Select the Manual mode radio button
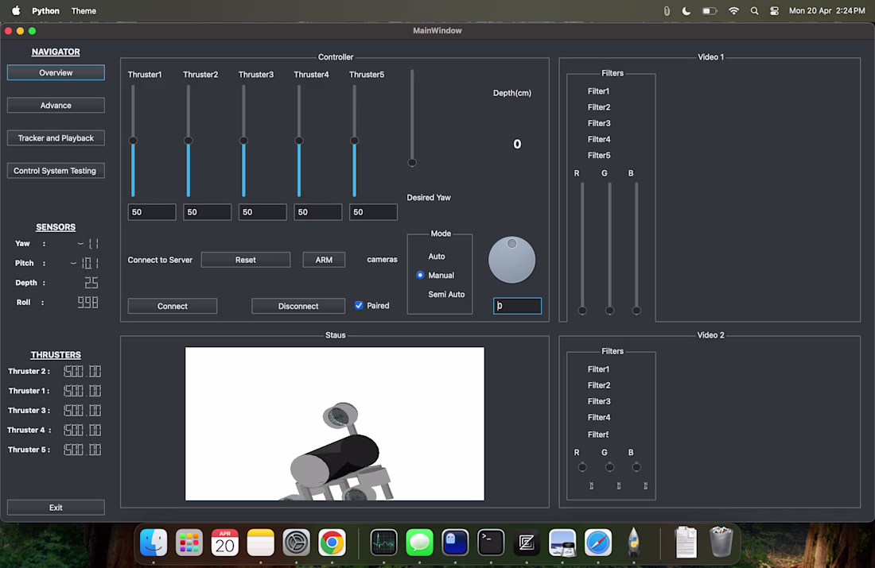The width and height of the screenshot is (875, 568). click(x=421, y=276)
